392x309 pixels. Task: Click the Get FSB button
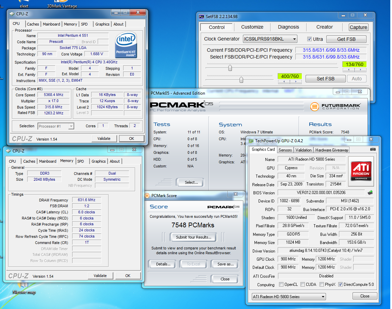346,39
